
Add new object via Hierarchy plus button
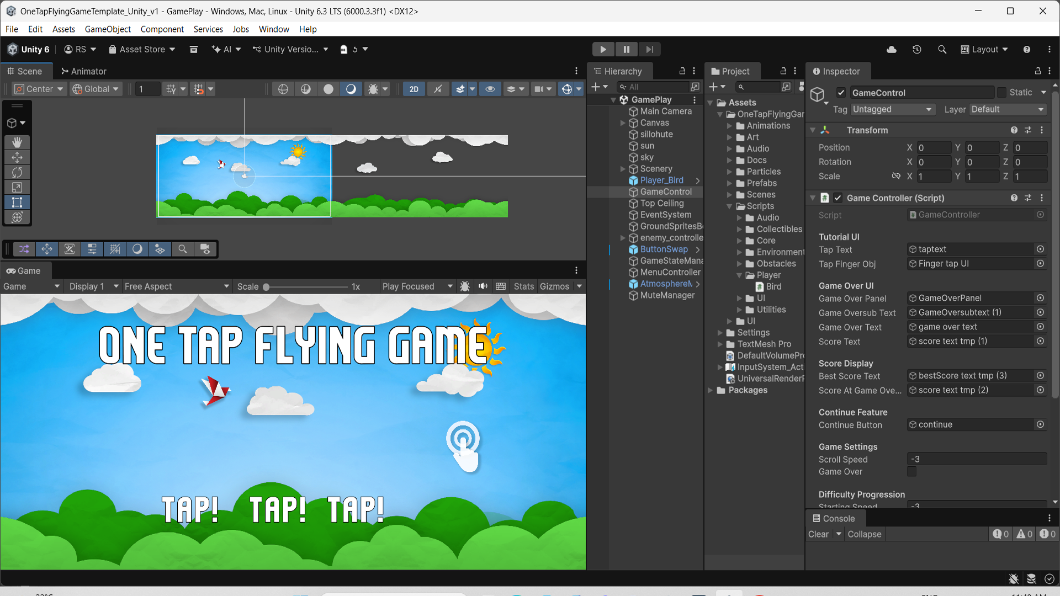point(596,87)
